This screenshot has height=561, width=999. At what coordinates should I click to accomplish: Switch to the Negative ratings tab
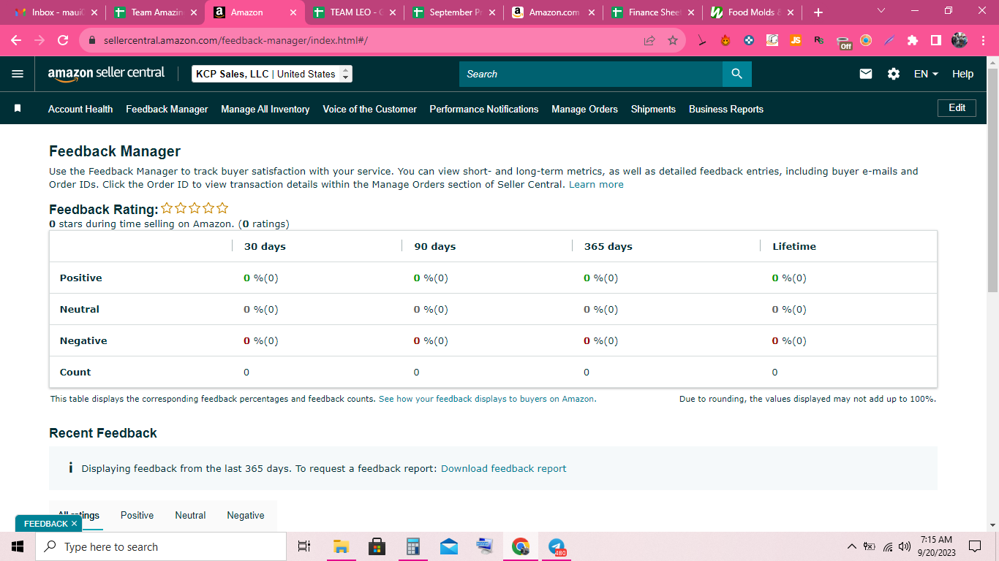(246, 515)
